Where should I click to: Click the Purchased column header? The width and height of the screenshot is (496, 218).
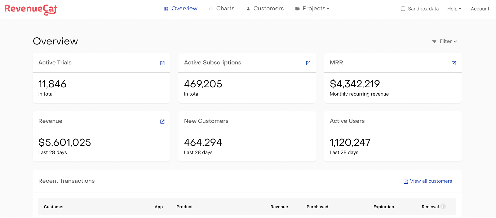317,207
